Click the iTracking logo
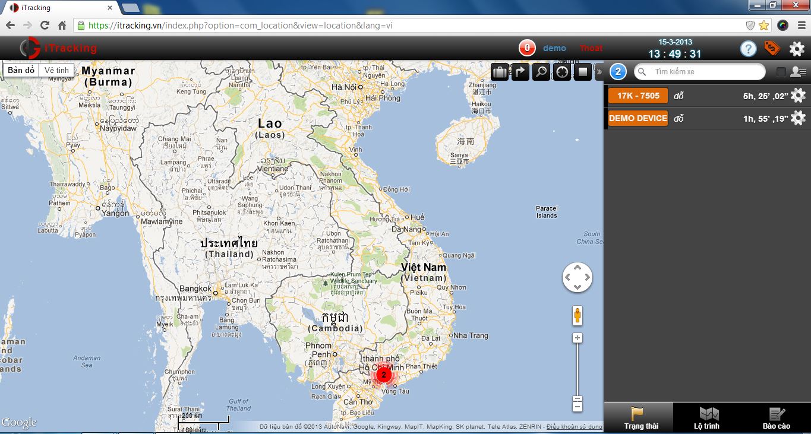Image resolution: width=811 pixels, height=434 pixels. [58, 48]
